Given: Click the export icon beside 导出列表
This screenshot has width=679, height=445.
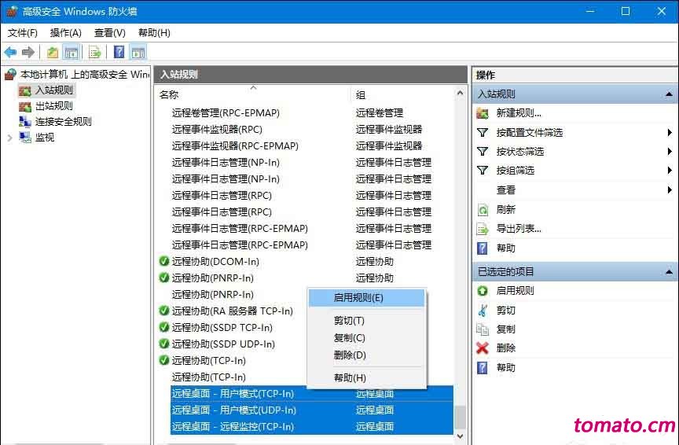Looking at the screenshot, I should (483, 229).
